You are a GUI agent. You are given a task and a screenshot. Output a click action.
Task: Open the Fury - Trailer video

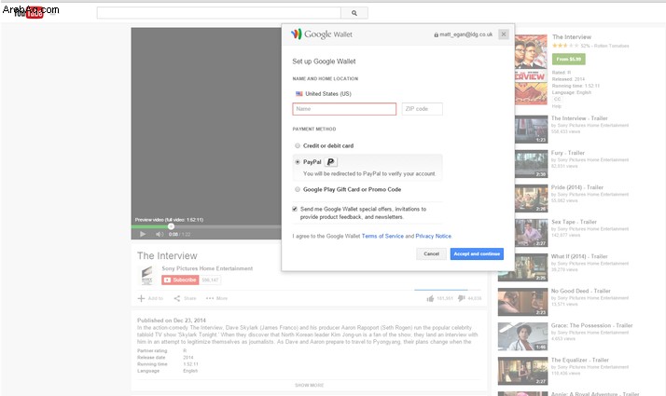click(x=567, y=153)
